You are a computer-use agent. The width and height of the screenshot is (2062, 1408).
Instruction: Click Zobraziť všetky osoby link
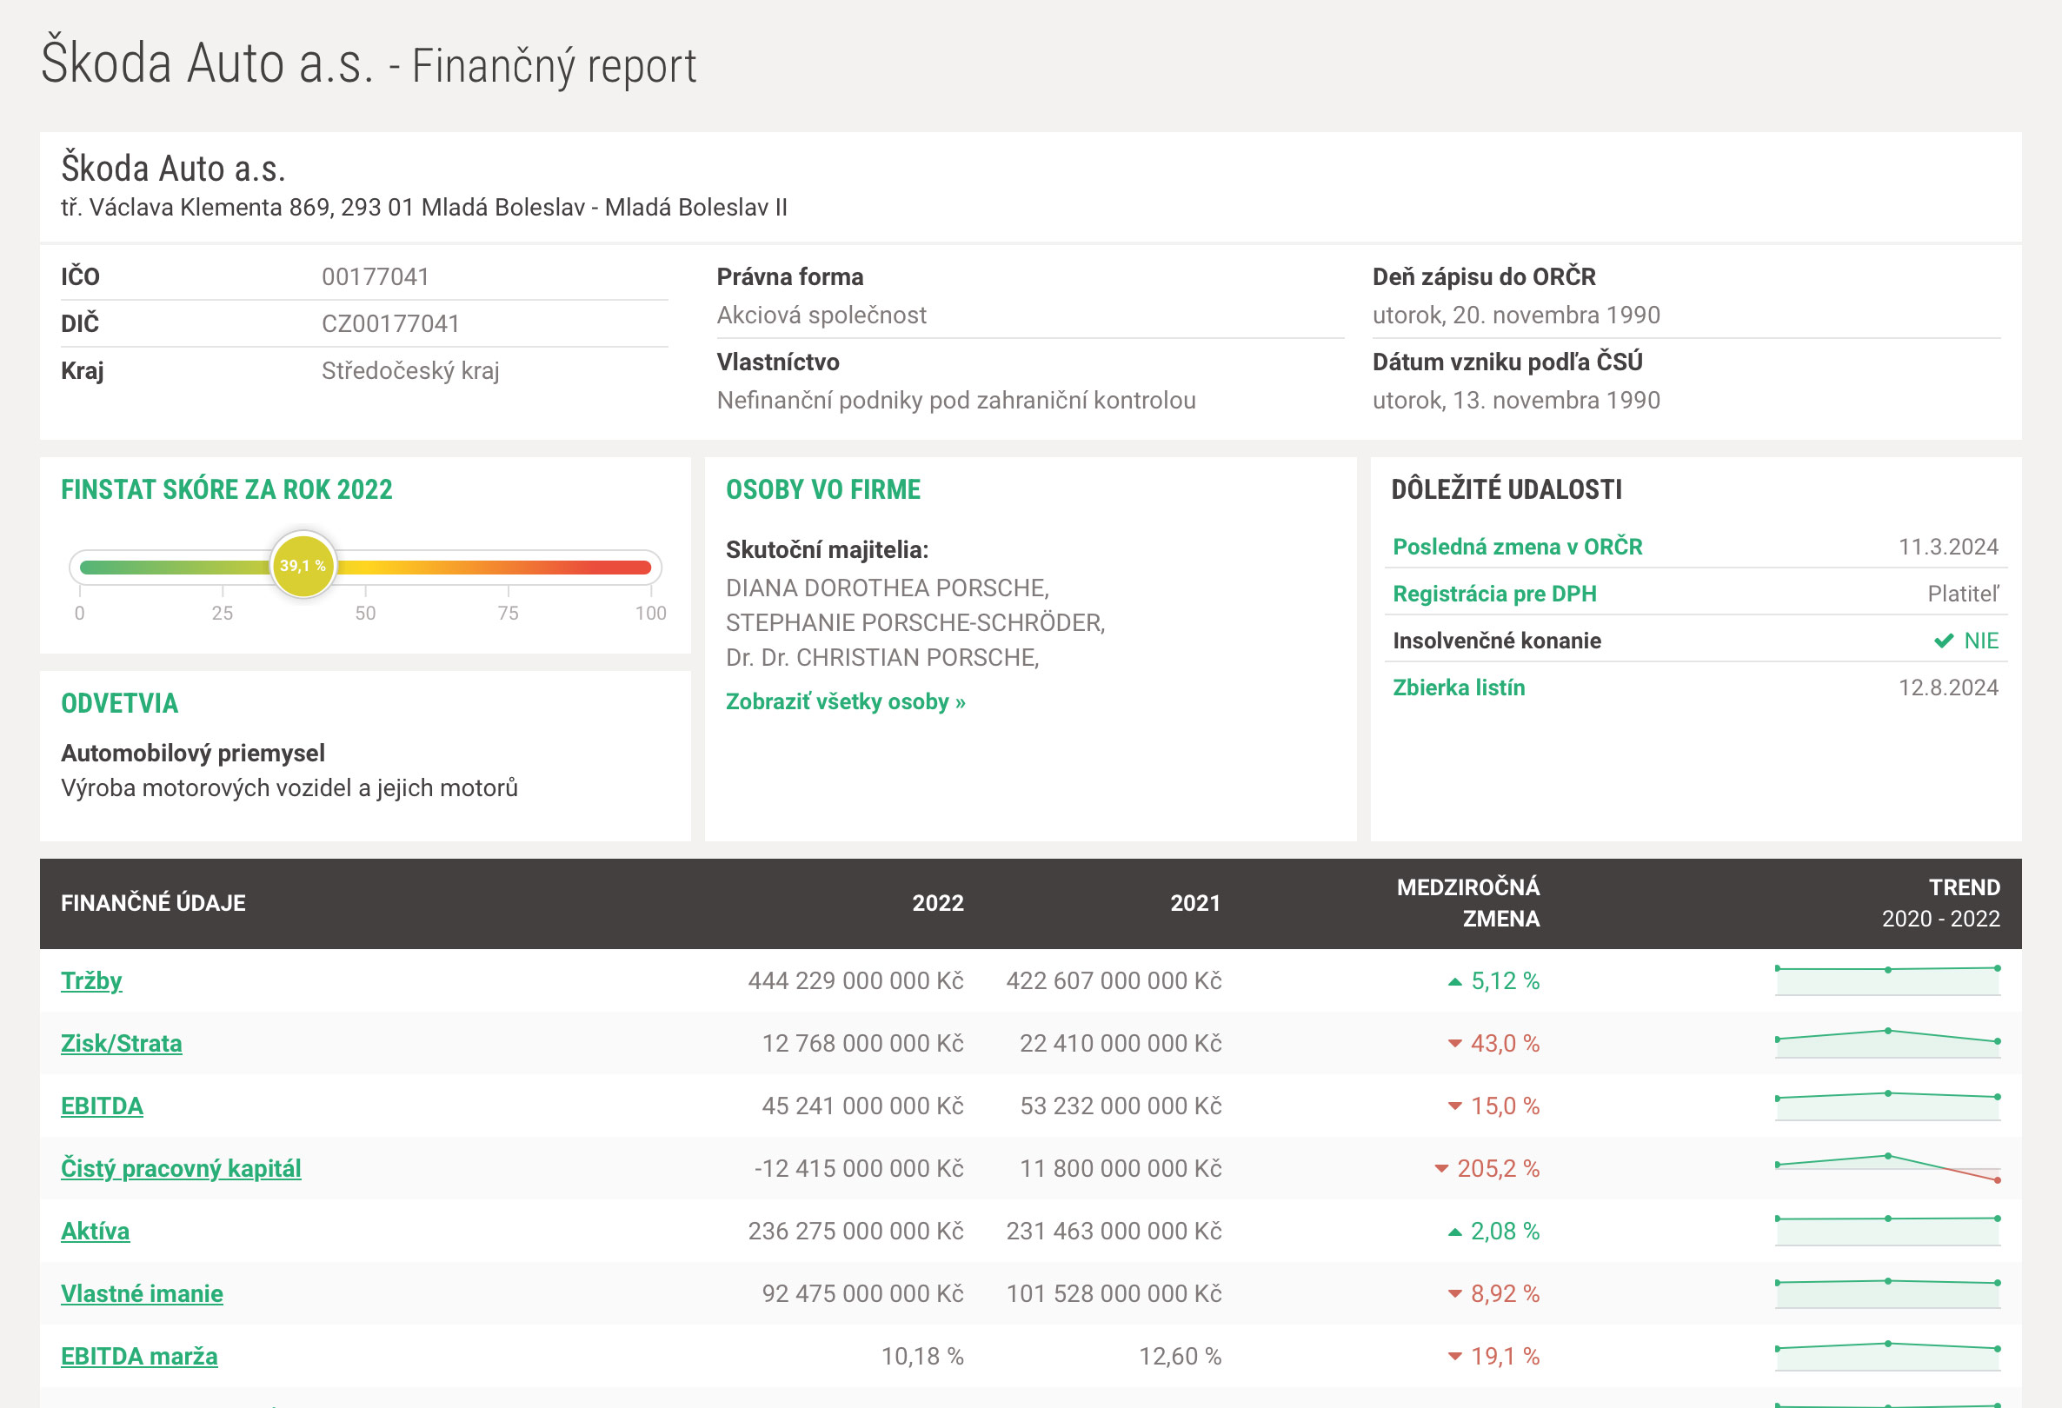[x=846, y=701]
